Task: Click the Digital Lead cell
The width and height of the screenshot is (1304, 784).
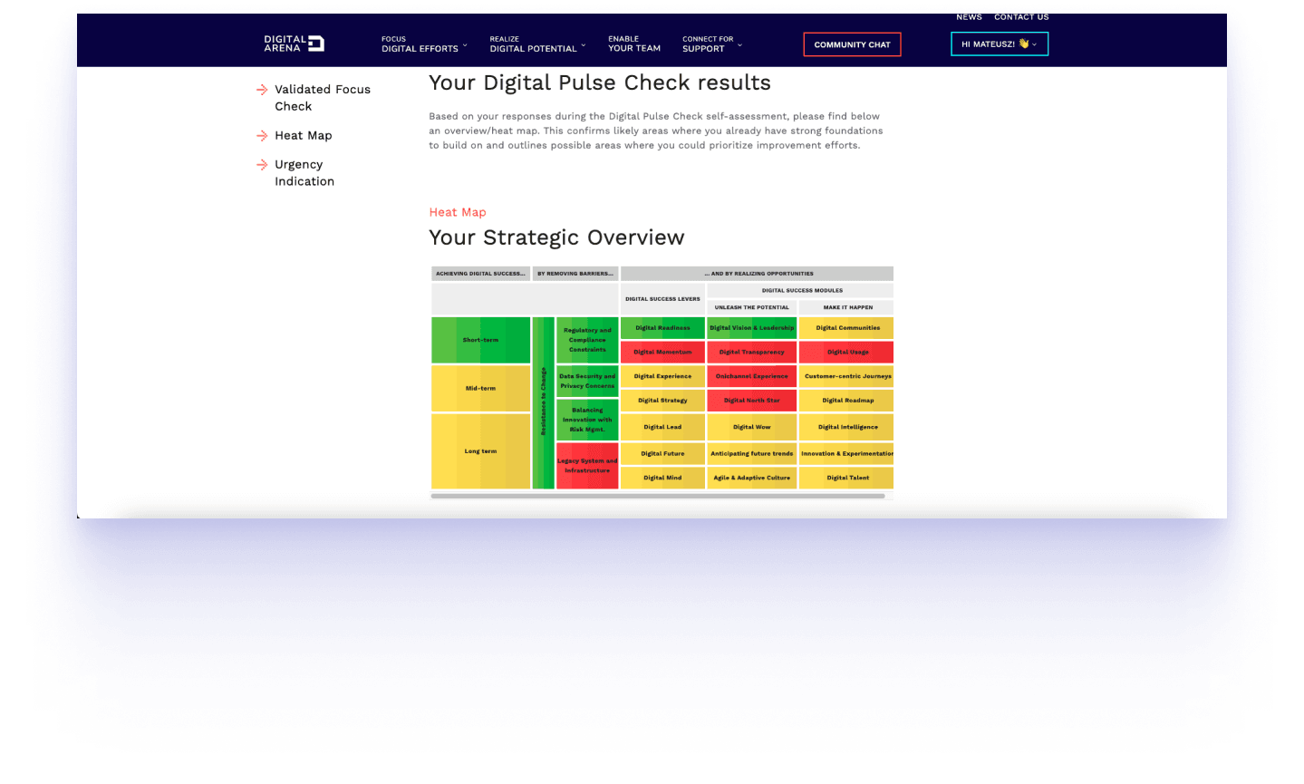Action: point(662,427)
